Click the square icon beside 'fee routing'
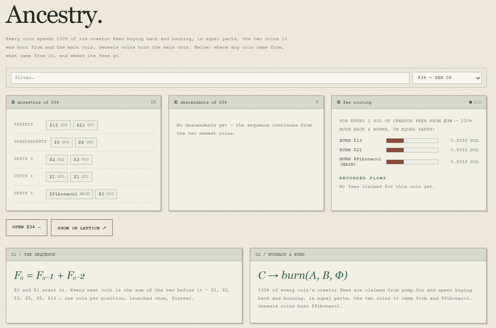 (339, 102)
